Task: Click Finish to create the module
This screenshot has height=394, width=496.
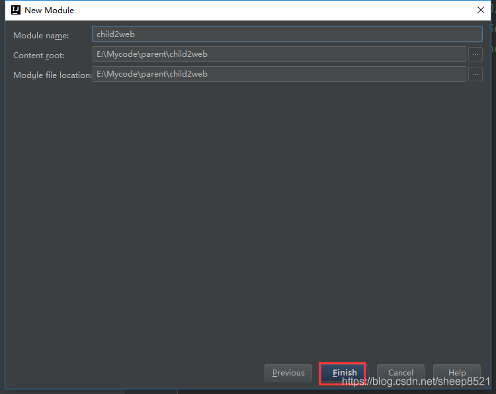Action: click(x=344, y=372)
